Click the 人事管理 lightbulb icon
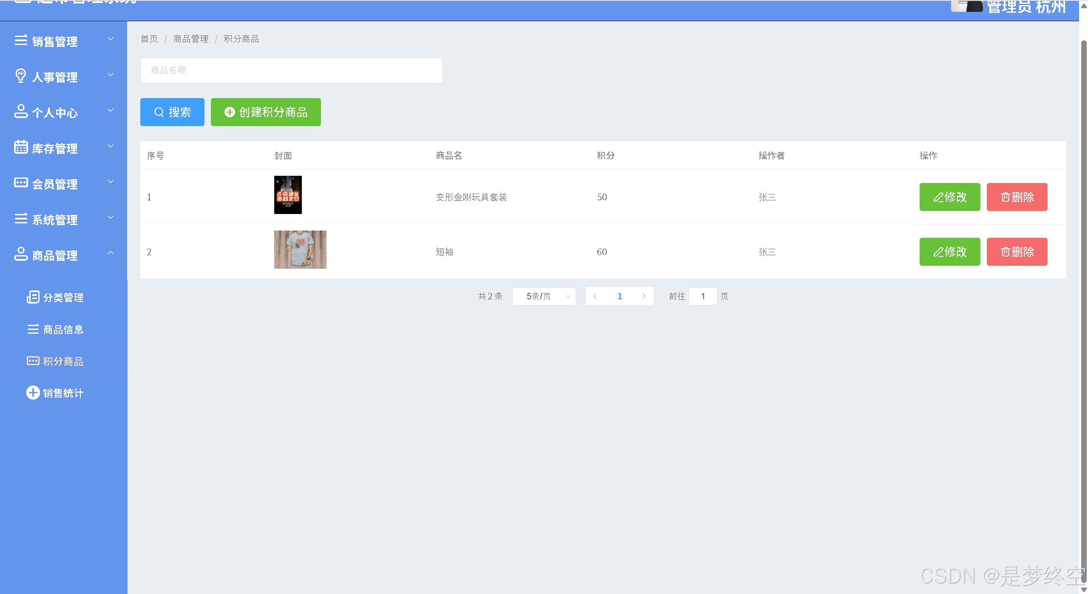The image size is (1088, 594). [x=21, y=76]
